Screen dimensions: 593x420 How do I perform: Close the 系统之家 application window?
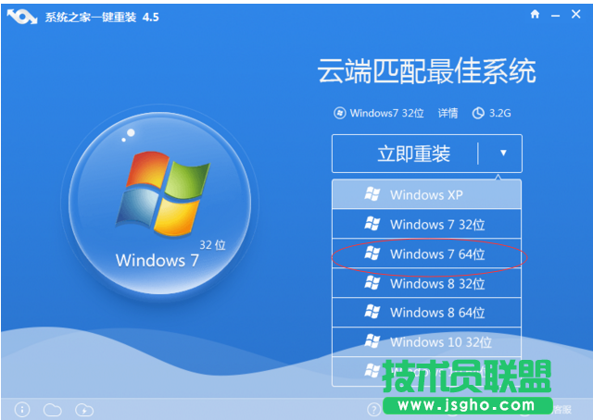click(574, 16)
